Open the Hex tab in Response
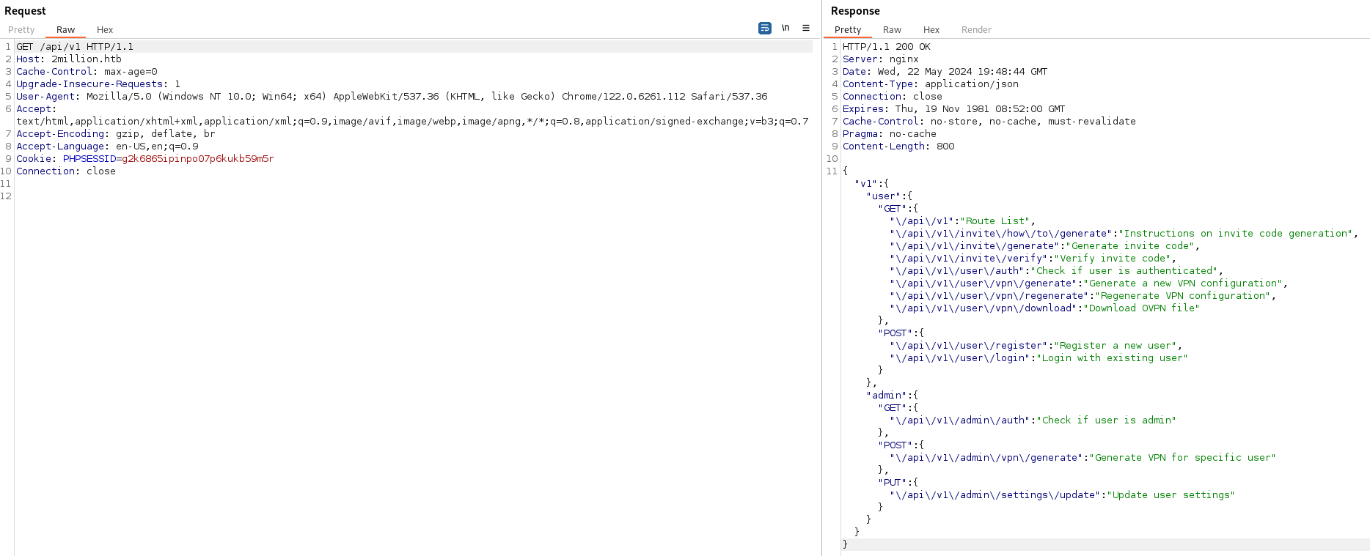The width and height of the screenshot is (1370, 556). pyautogui.click(x=931, y=30)
